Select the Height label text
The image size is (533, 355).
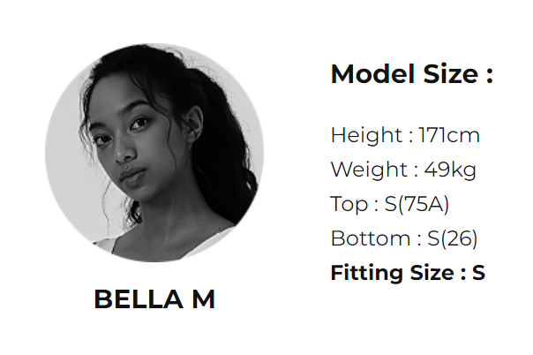pyautogui.click(x=365, y=135)
